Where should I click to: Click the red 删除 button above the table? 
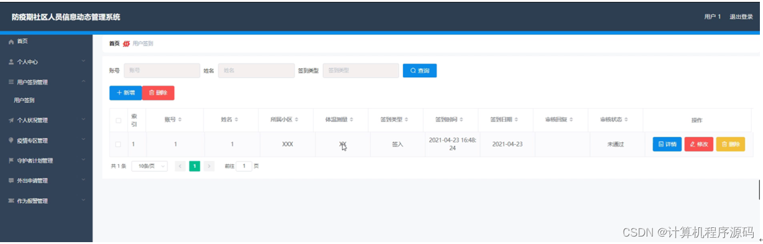click(x=158, y=93)
